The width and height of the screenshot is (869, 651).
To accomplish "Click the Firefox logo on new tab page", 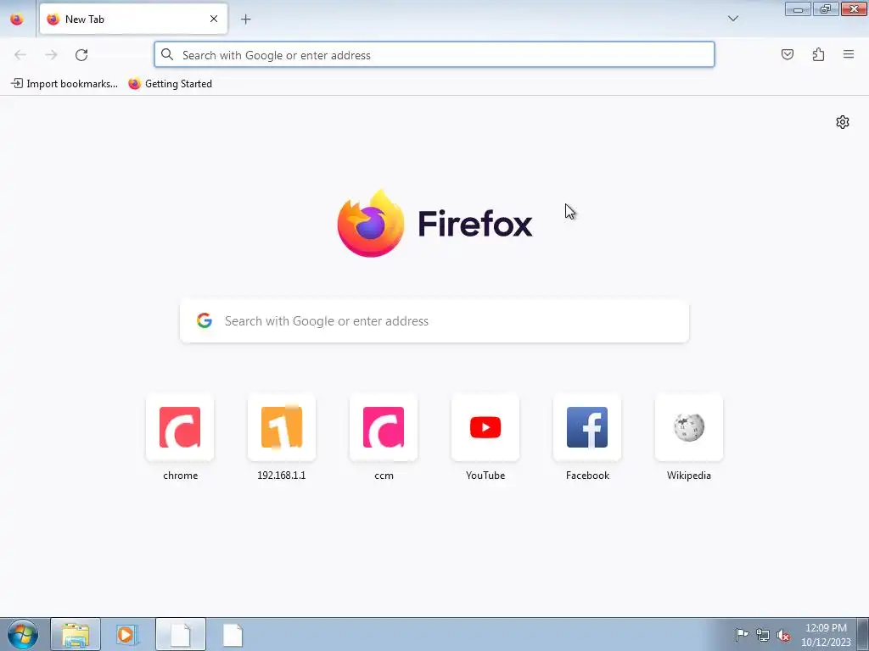I will (435, 223).
